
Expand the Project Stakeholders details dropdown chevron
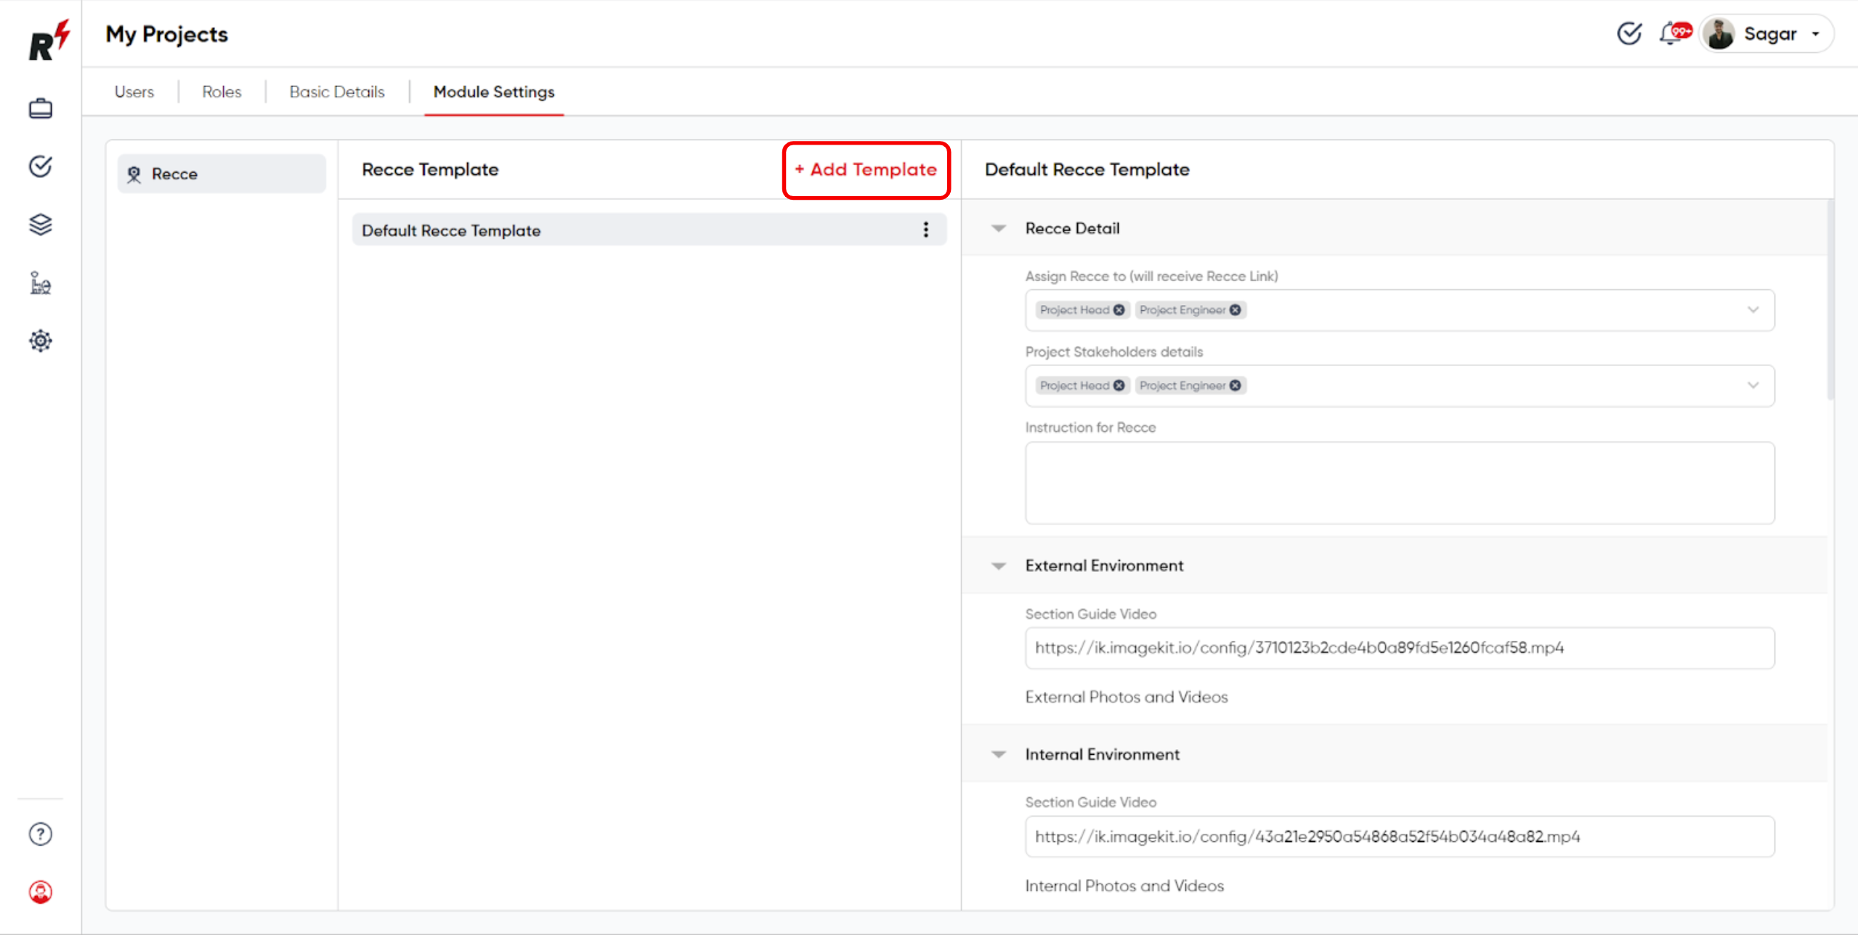coord(1753,386)
